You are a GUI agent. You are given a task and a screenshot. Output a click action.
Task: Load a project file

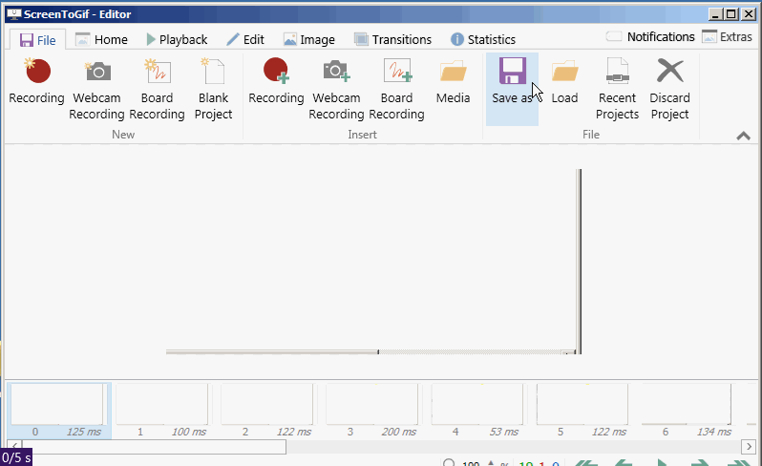[564, 89]
